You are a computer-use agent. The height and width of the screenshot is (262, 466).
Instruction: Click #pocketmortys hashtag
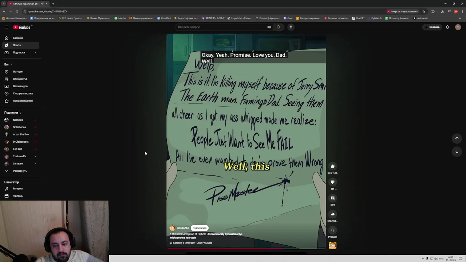point(233,234)
